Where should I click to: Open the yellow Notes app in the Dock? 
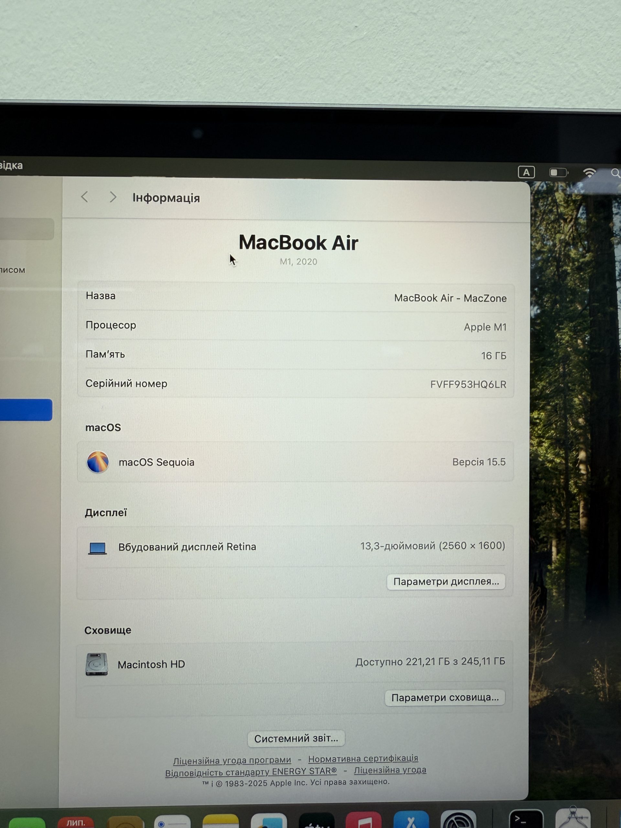(221, 821)
